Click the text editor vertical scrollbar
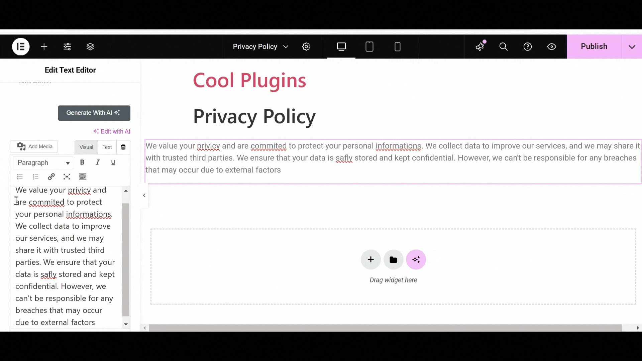This screenshot has width=642, height=361. click(x=126, y=260)
